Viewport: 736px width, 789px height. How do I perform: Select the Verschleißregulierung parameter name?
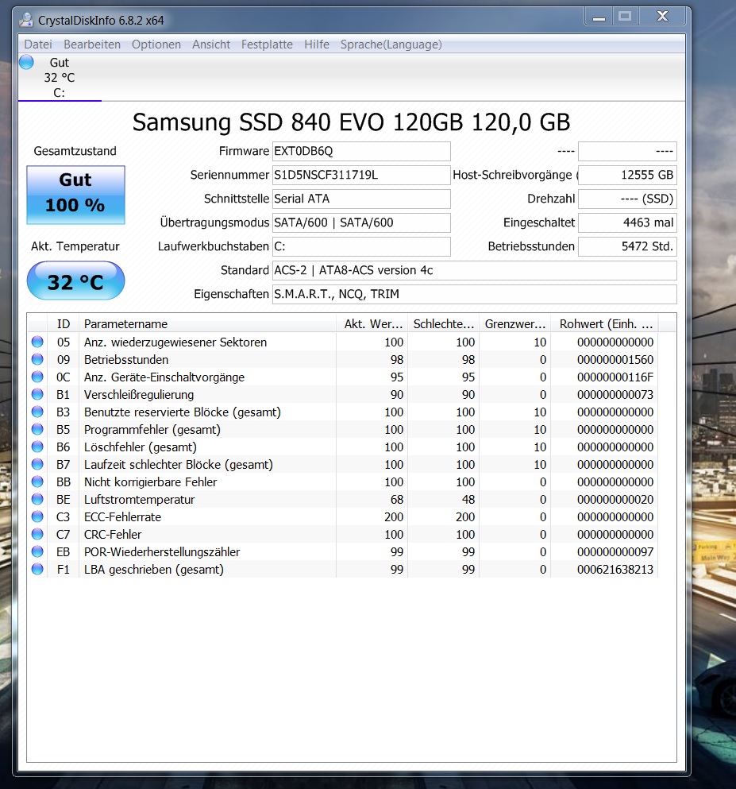pyautogui.click(x=139, y=394)
